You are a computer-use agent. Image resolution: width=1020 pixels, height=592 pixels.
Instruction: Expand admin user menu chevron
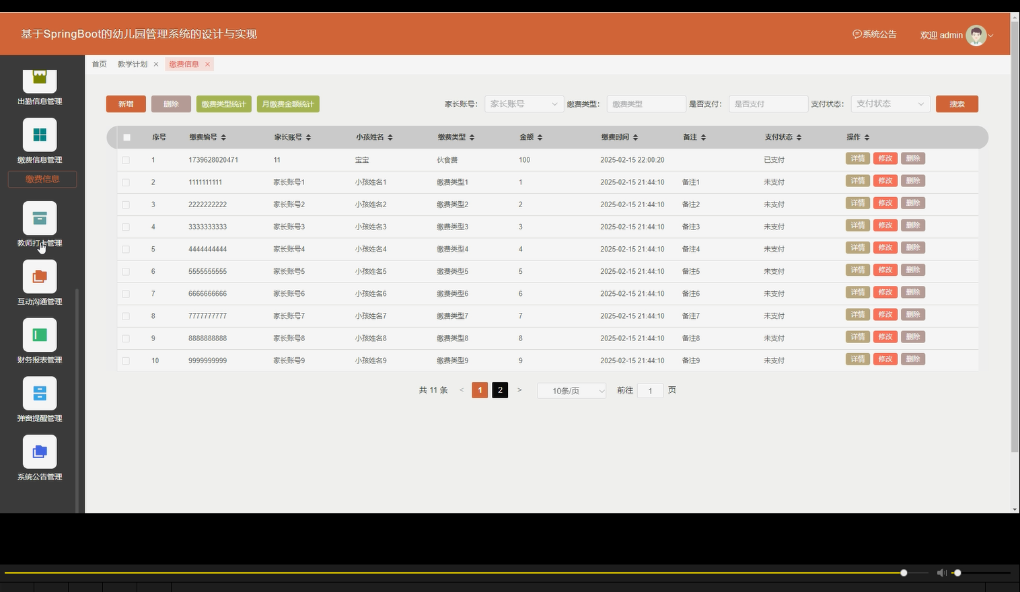pos(990,36)
